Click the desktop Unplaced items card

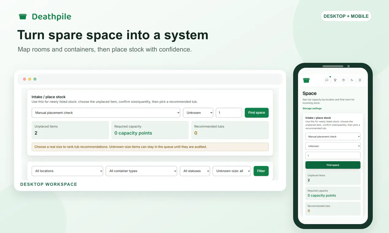(x=70, y=130)
